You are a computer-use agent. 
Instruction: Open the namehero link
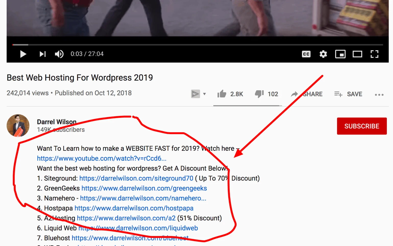143,198
